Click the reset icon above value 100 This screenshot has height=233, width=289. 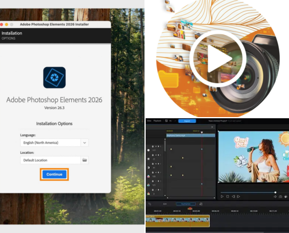[153, 172]
